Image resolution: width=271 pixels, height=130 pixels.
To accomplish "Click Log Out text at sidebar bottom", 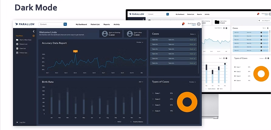I will [x=22, y=122].
